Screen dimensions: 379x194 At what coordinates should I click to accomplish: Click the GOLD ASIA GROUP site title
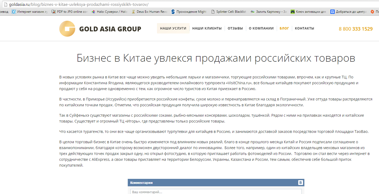click(110, 29)
